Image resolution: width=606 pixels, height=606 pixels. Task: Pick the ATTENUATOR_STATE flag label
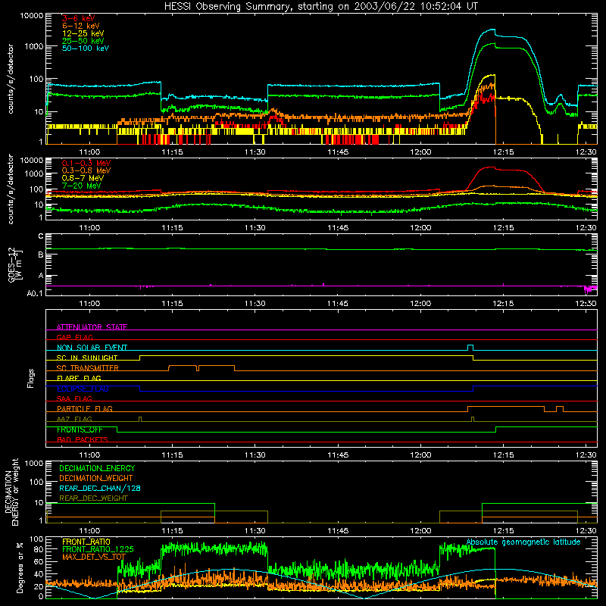92,327
